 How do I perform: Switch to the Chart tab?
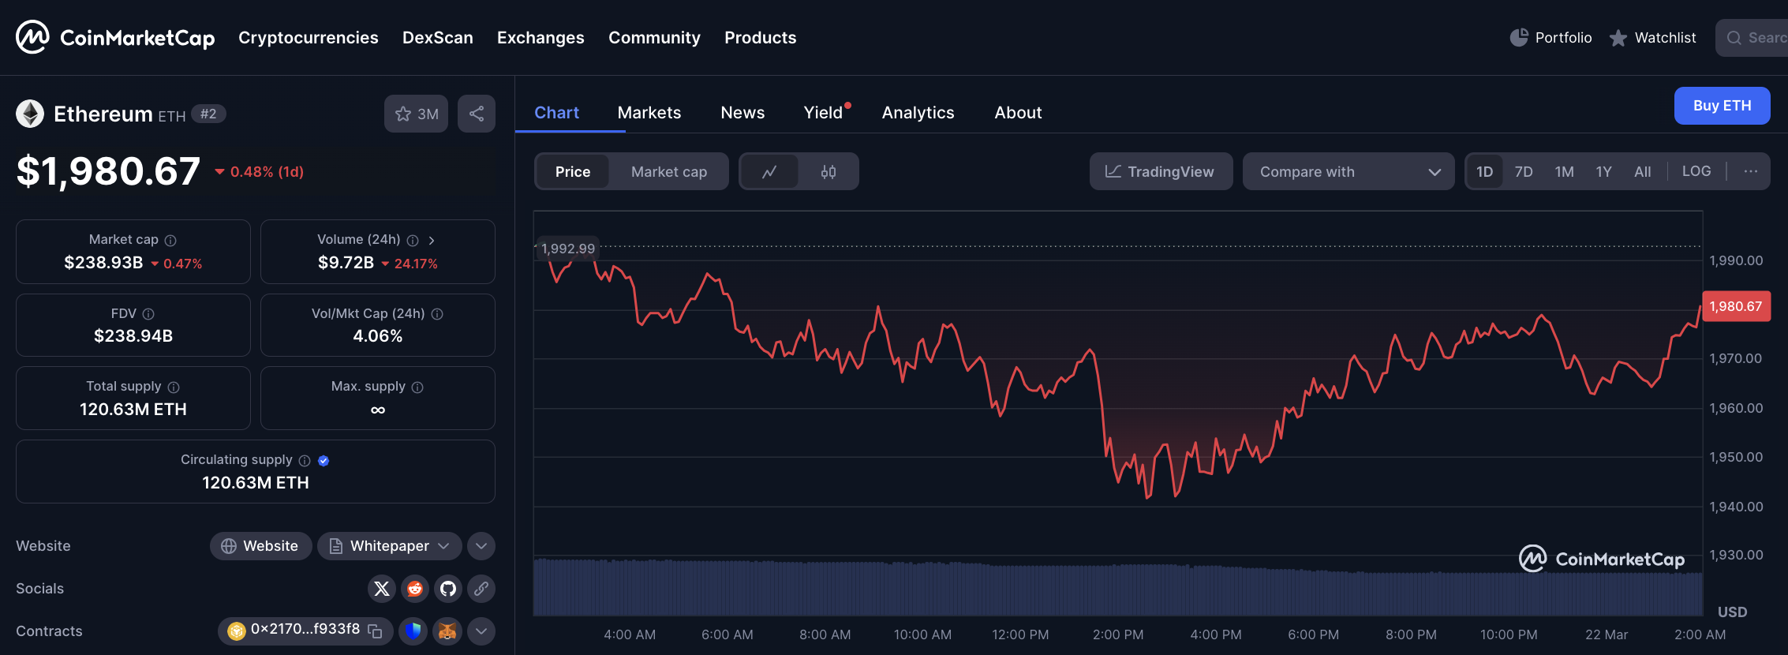[x=557, y=112]
